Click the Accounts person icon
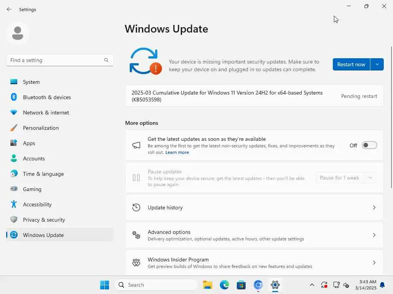The height and width of the screenshot is (294, 393). pos(14,158)
